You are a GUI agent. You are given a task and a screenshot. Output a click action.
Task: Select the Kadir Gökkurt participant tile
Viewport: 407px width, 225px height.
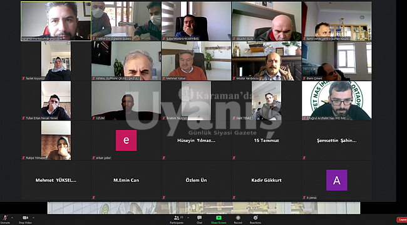coord(266,180)
